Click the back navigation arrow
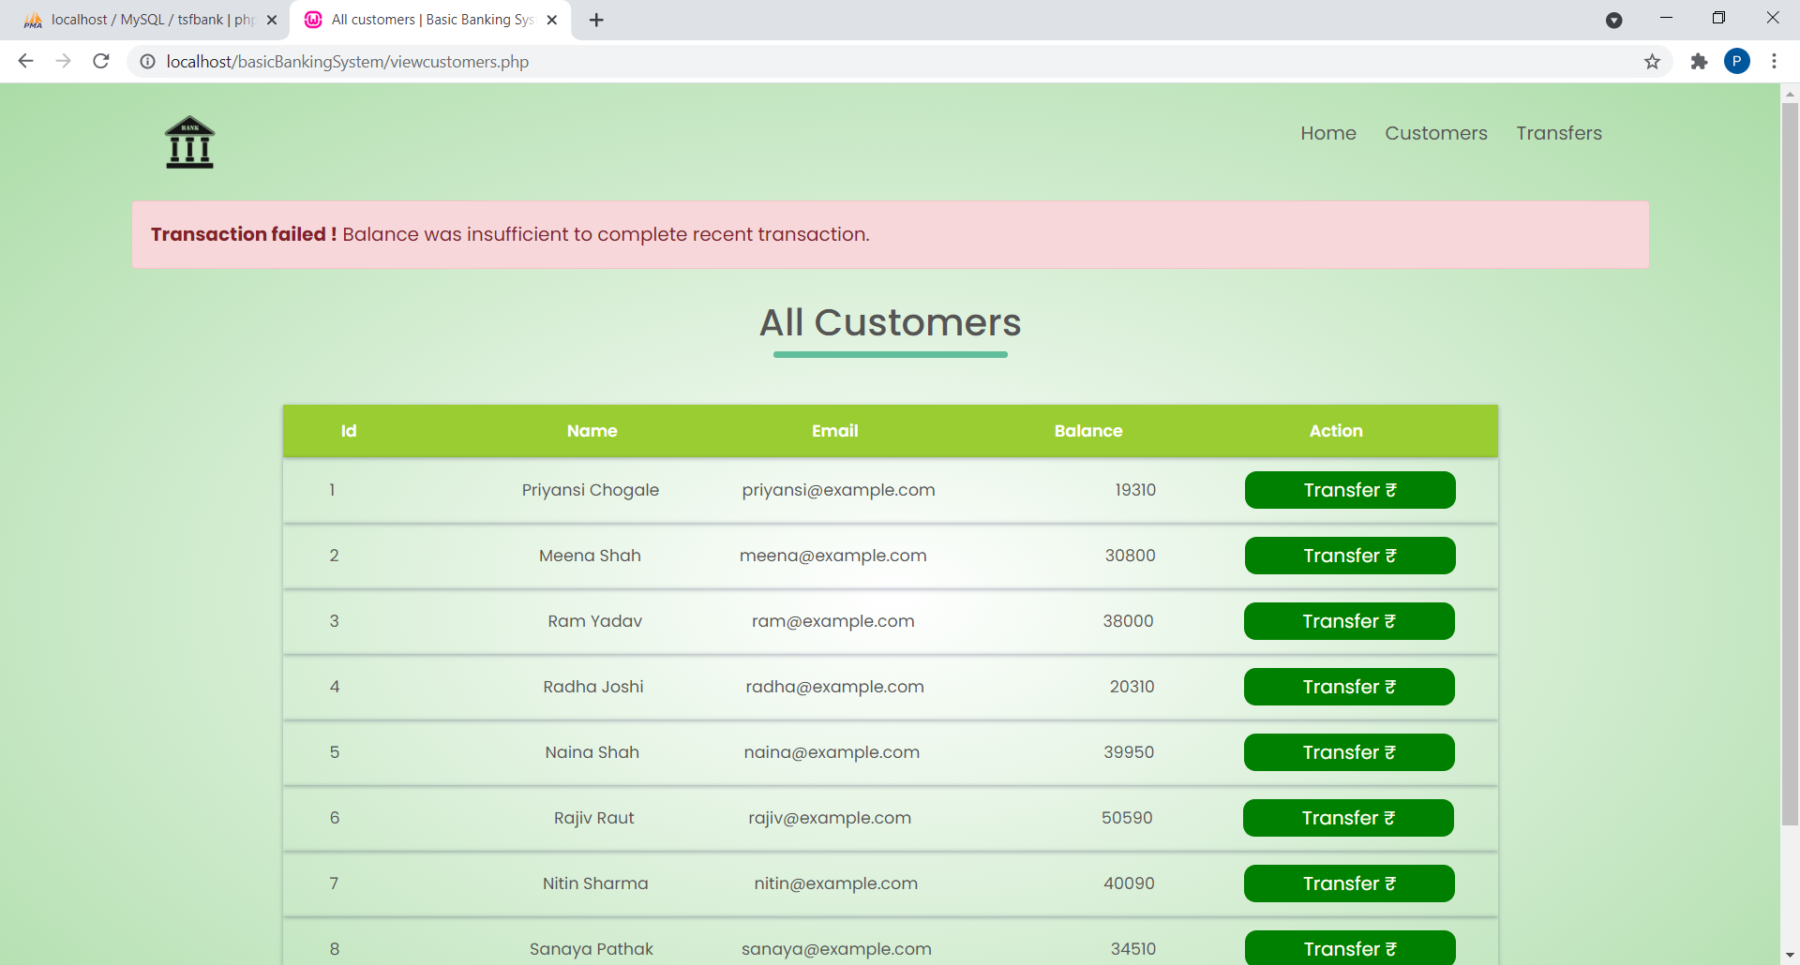 click(25, 61)
